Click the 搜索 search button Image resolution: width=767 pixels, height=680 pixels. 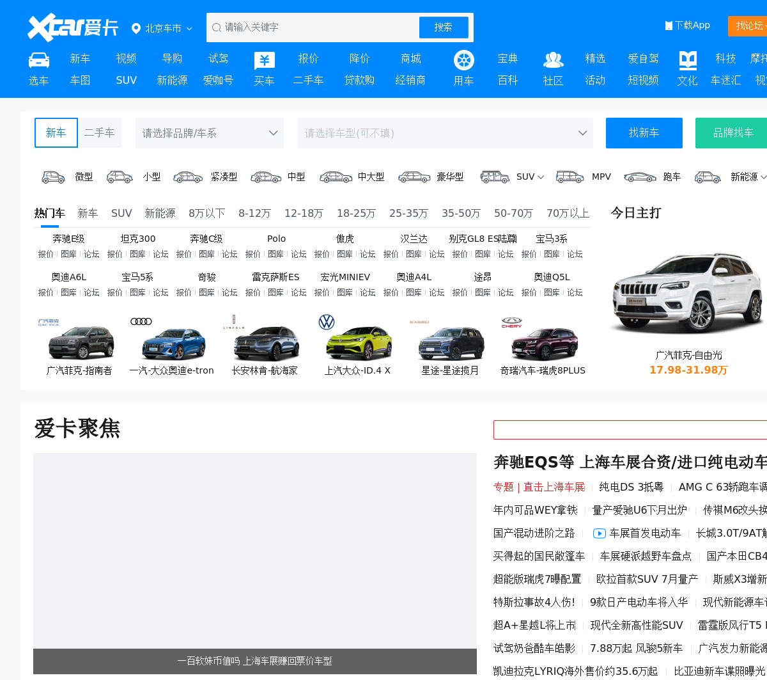444,28
